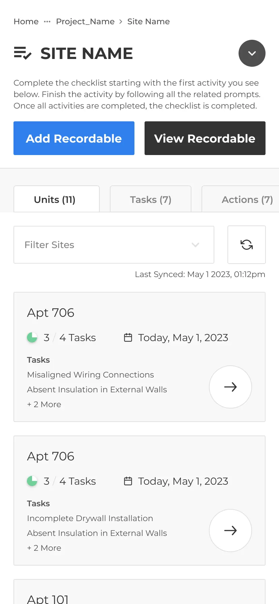The width and height of the screenshot is (279, 604).
Task: Click the View Recordable button
Action: tap(205, 138)
